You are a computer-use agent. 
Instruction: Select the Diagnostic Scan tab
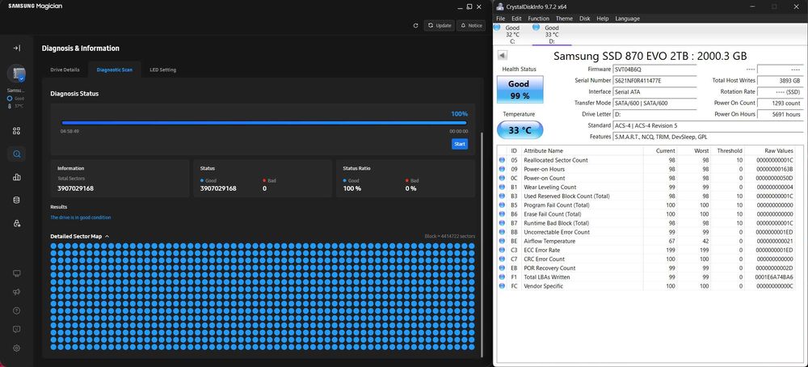coord(115,70)
